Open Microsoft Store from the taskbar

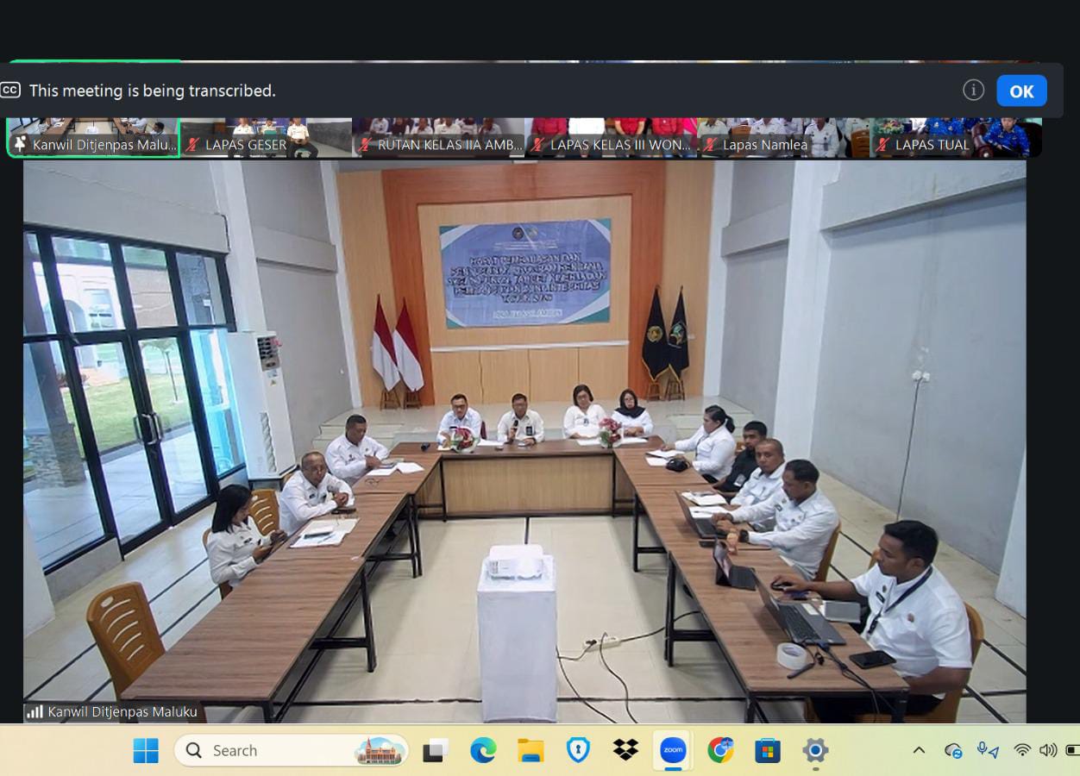tap(768, 750)
